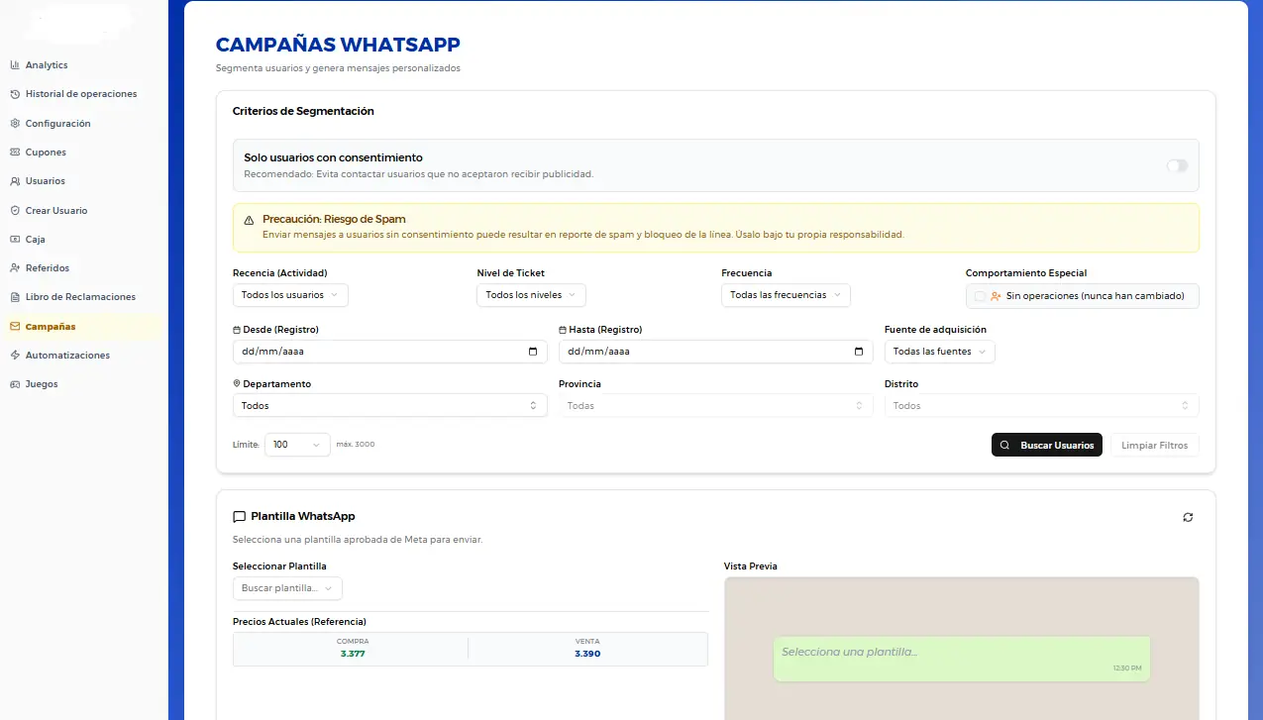Click the Limpiar Filtros button
Screen dimensions: 1263x720
(x=1155, y=446)
